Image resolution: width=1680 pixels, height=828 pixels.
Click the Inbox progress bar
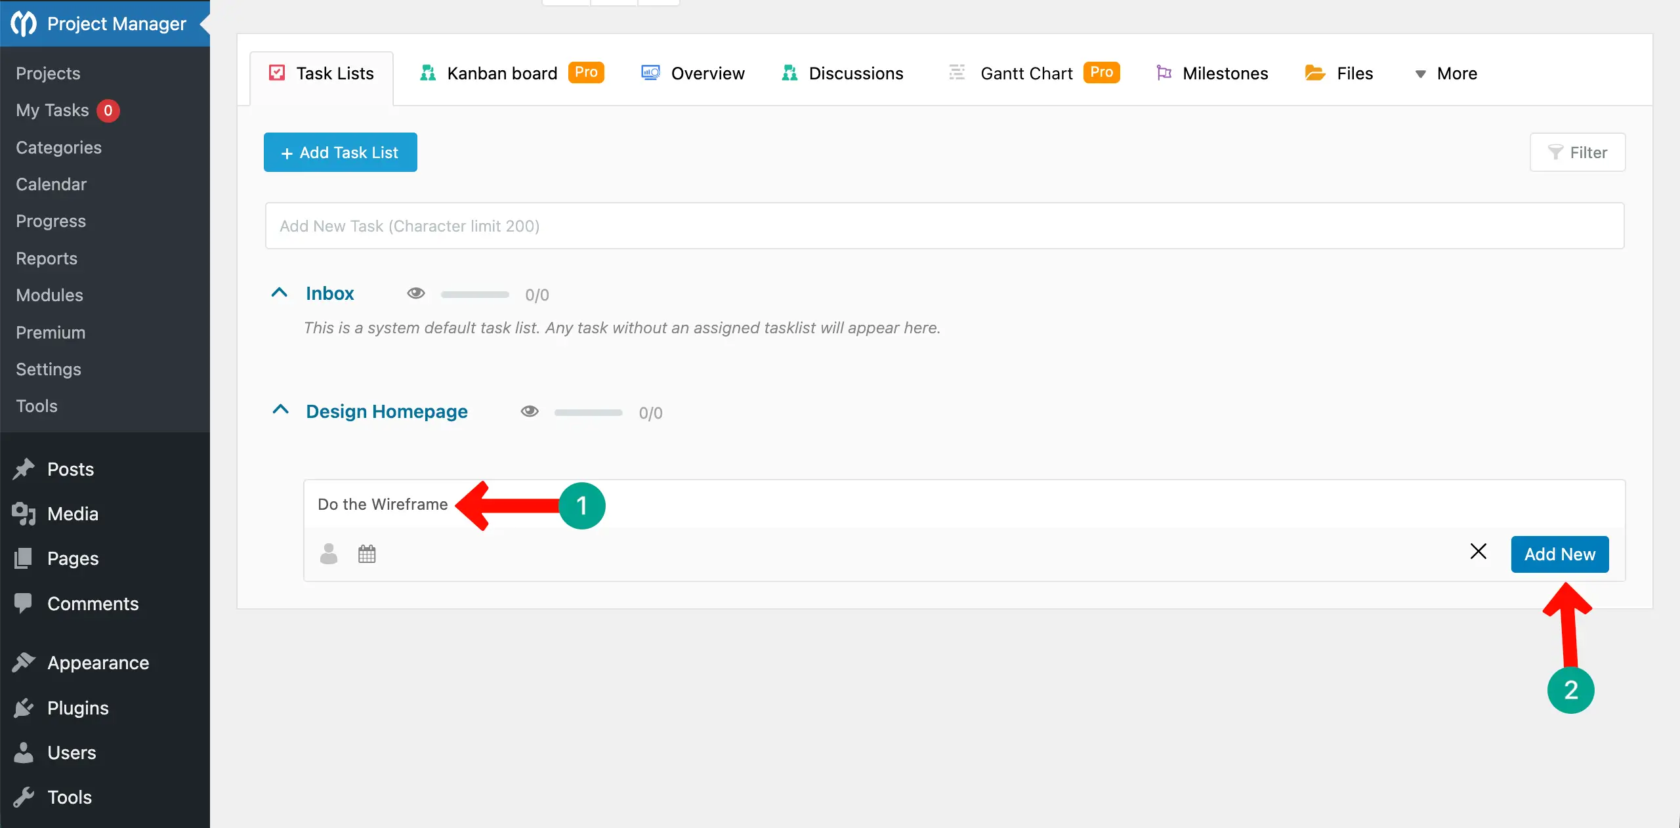coord(474,295)
